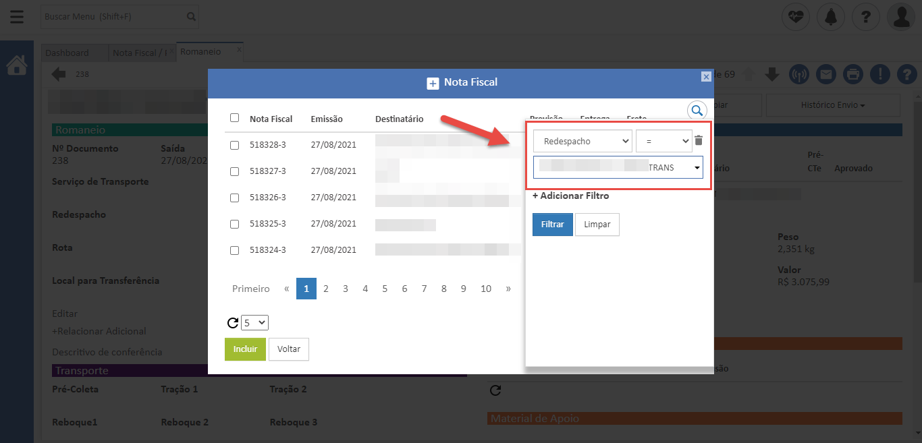Click the magnifier search filter icon

(697, 111)
